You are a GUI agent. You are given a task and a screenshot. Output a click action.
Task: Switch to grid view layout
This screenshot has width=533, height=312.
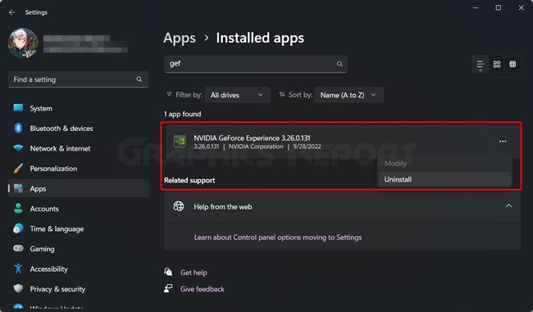497,64
